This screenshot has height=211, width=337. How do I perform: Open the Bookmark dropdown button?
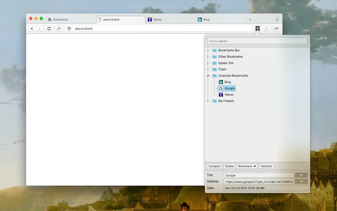(x=247, y=166)
